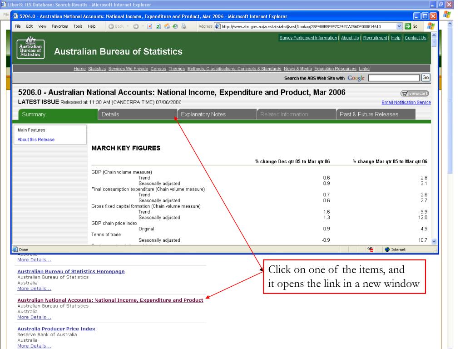This screenshot has height=349, width=465.
Task: Click the page icon beside Done in status bar
Action: [x=15, y=249]
